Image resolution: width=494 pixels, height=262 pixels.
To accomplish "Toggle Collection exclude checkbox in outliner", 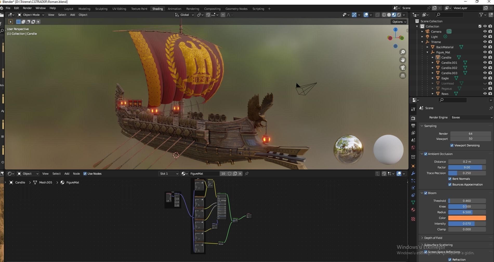I will [480, 26].
